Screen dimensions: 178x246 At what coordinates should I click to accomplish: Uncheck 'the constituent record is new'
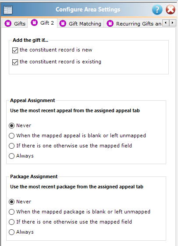pos(15,50)
